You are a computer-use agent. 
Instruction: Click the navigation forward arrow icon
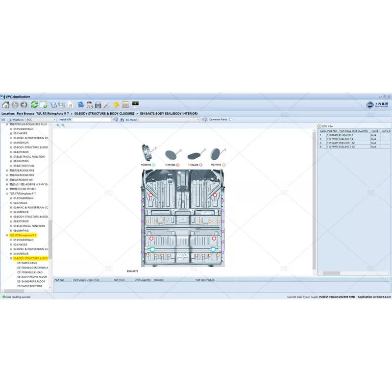[x=23, y=104]
